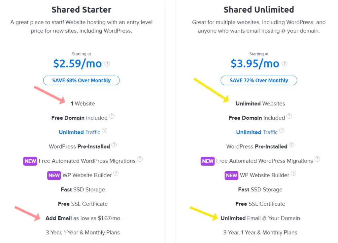
Task: Click Unlimited Traffic help icon in Shared Unlimited
Action: (282, 131)
